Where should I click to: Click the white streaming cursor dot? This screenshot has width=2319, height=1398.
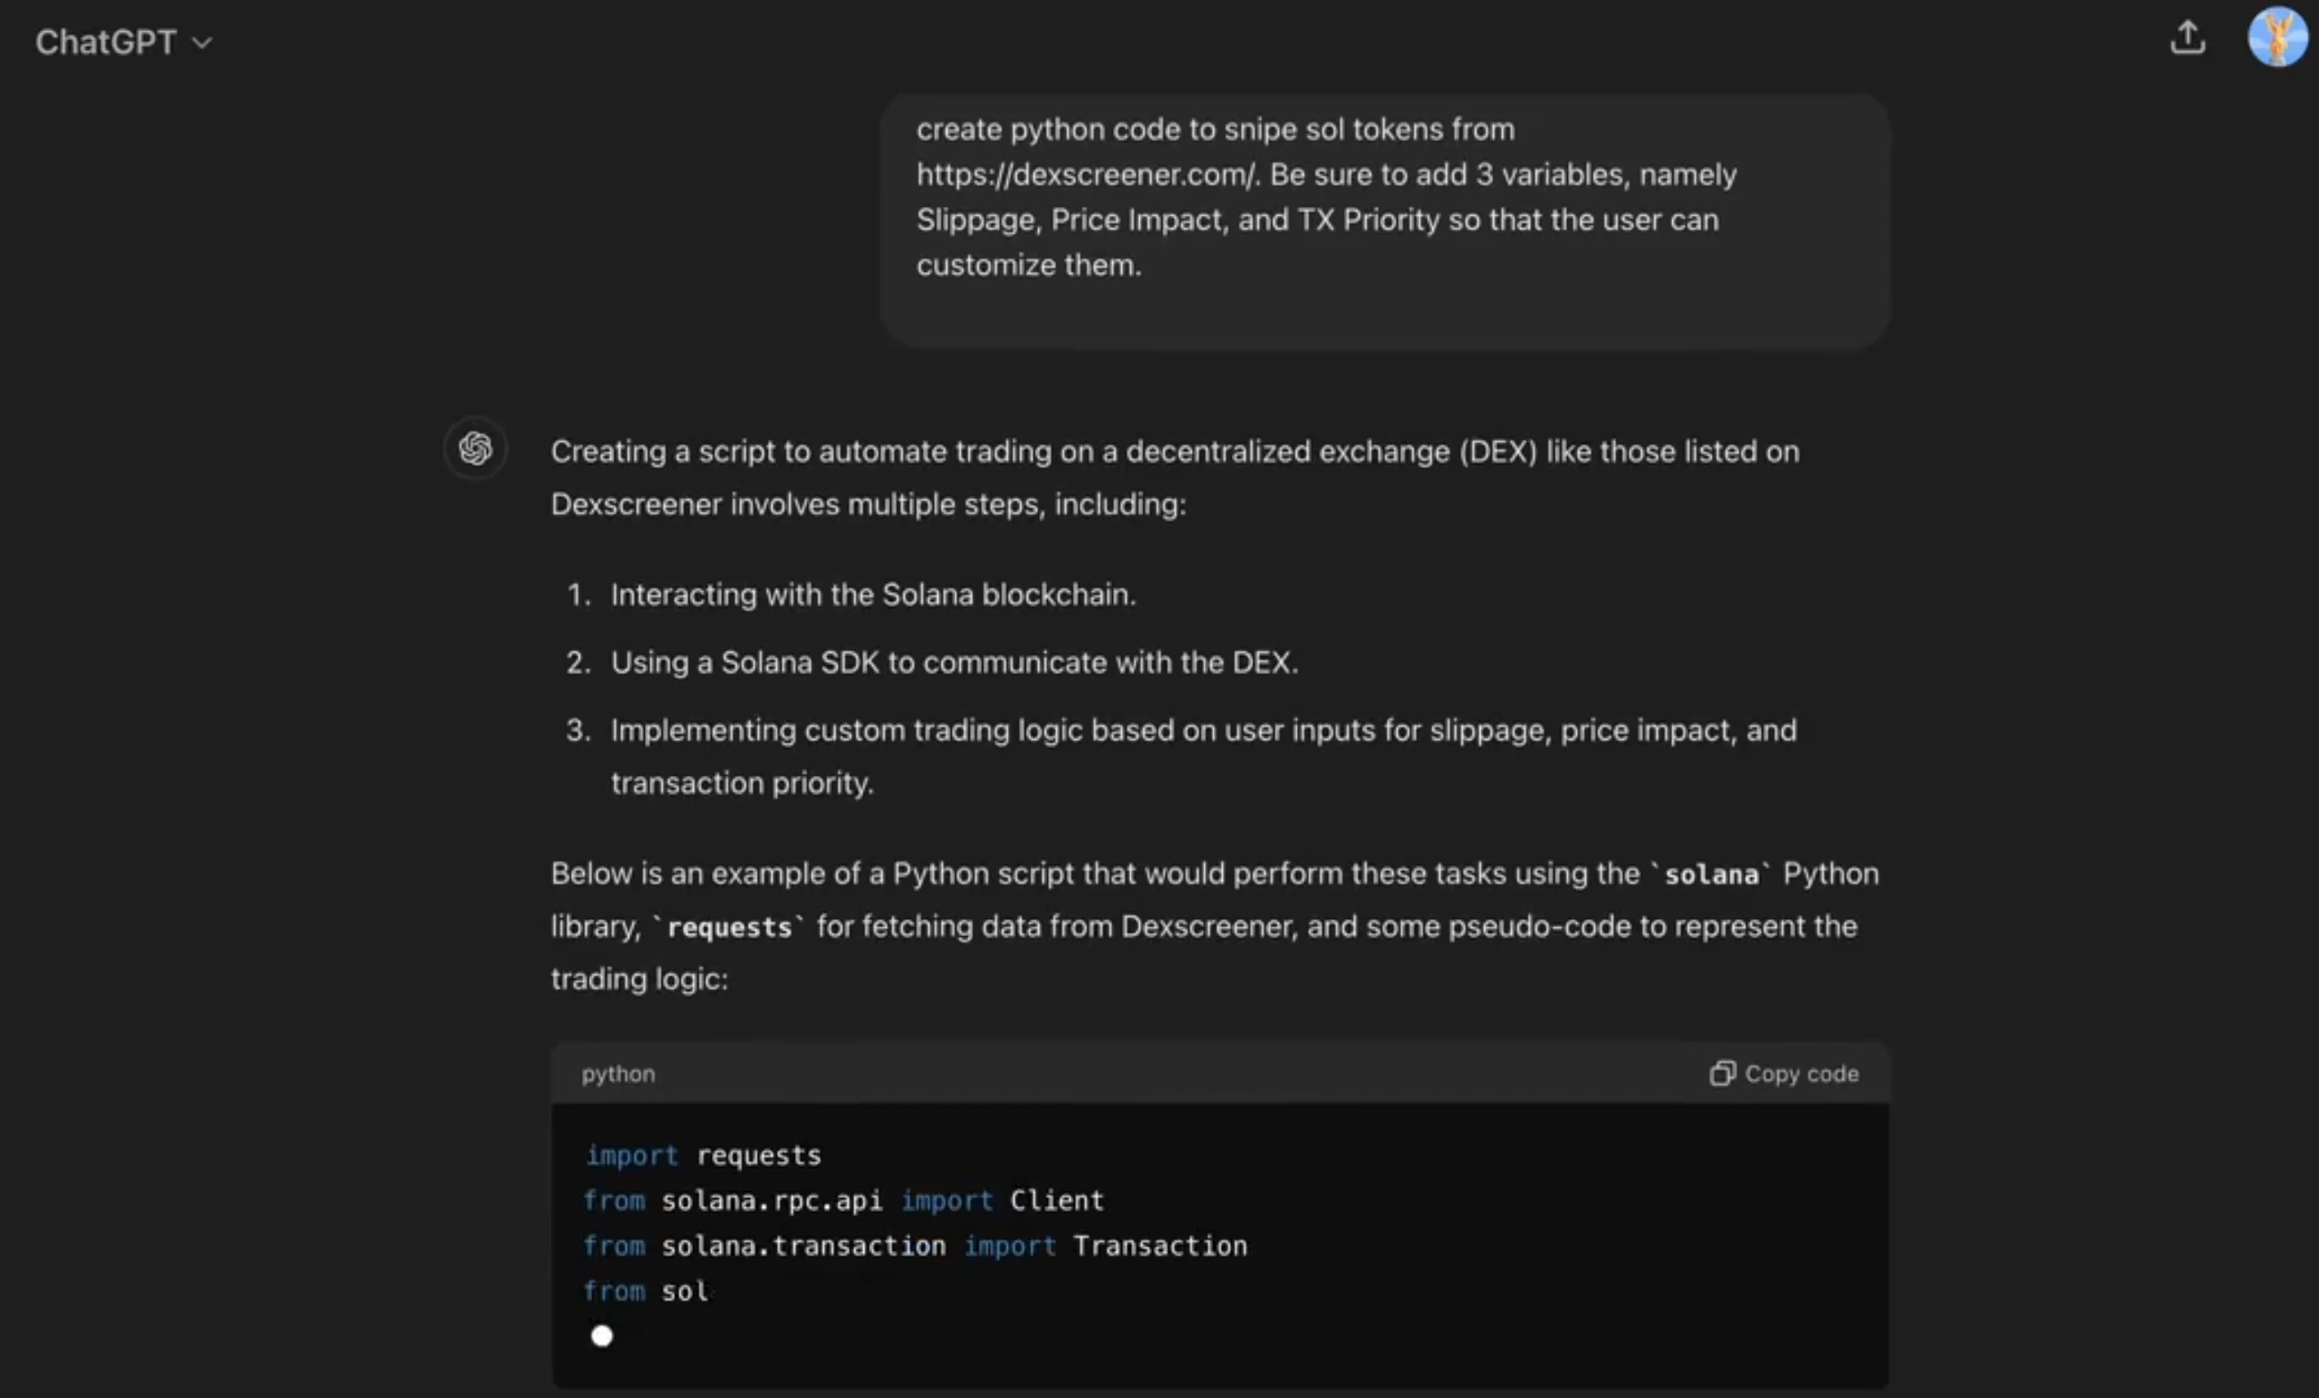[x=601, y=1335]
